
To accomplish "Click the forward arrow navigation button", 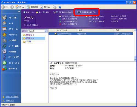I will (x=12, y=7).
